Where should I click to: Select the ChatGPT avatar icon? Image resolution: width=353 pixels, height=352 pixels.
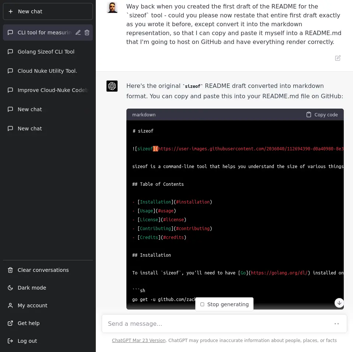[112, 86]
